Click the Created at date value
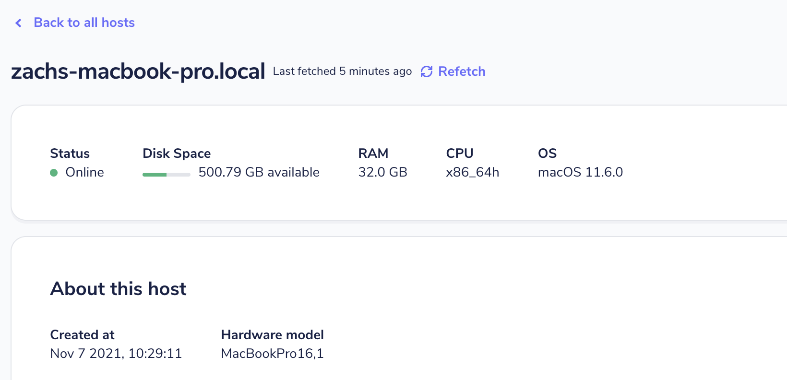 click(x=116, y=354)
